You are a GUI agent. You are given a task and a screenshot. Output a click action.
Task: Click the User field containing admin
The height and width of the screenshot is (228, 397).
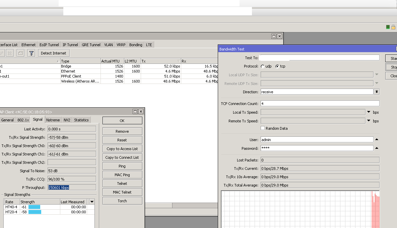coord(317,139)
